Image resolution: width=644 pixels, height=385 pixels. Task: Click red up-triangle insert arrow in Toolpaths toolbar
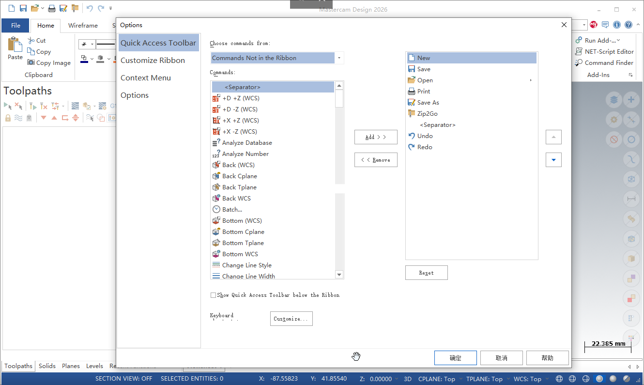click(54, 118)
